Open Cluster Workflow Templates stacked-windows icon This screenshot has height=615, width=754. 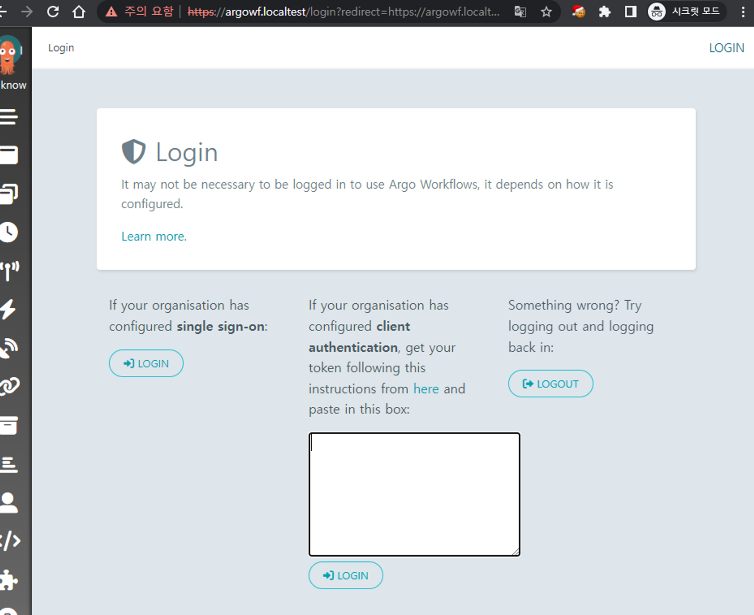[x=9, y=194]
